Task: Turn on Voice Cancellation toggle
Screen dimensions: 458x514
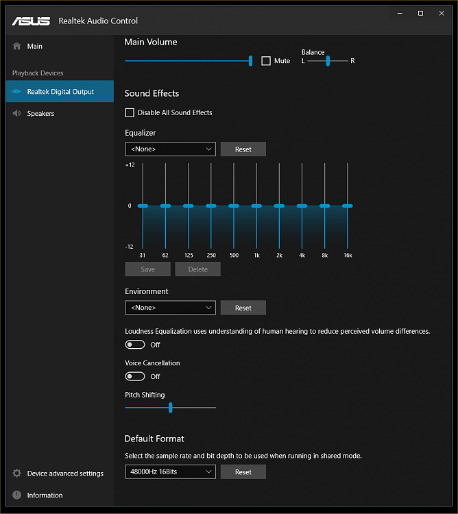Action: (135, 376)
